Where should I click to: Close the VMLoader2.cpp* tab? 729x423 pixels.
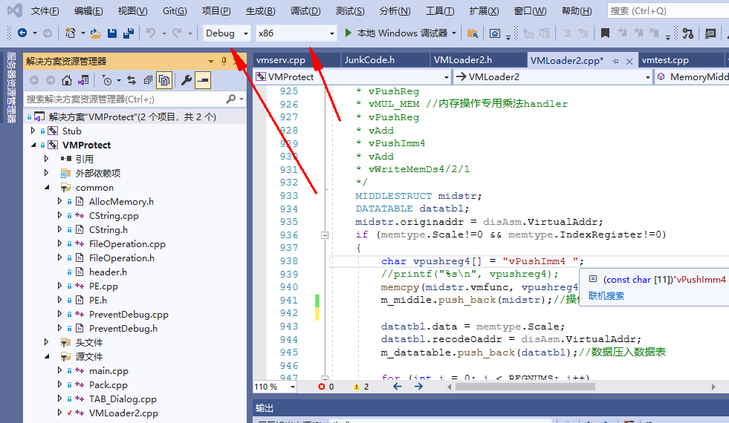pos(629,62)
